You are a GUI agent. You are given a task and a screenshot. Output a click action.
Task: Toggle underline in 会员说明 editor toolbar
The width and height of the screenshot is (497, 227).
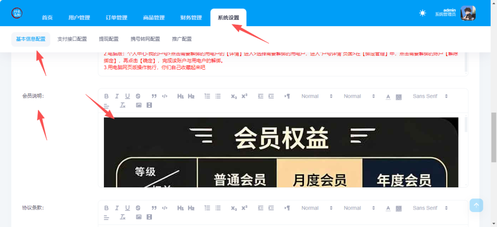coord(128,96)
